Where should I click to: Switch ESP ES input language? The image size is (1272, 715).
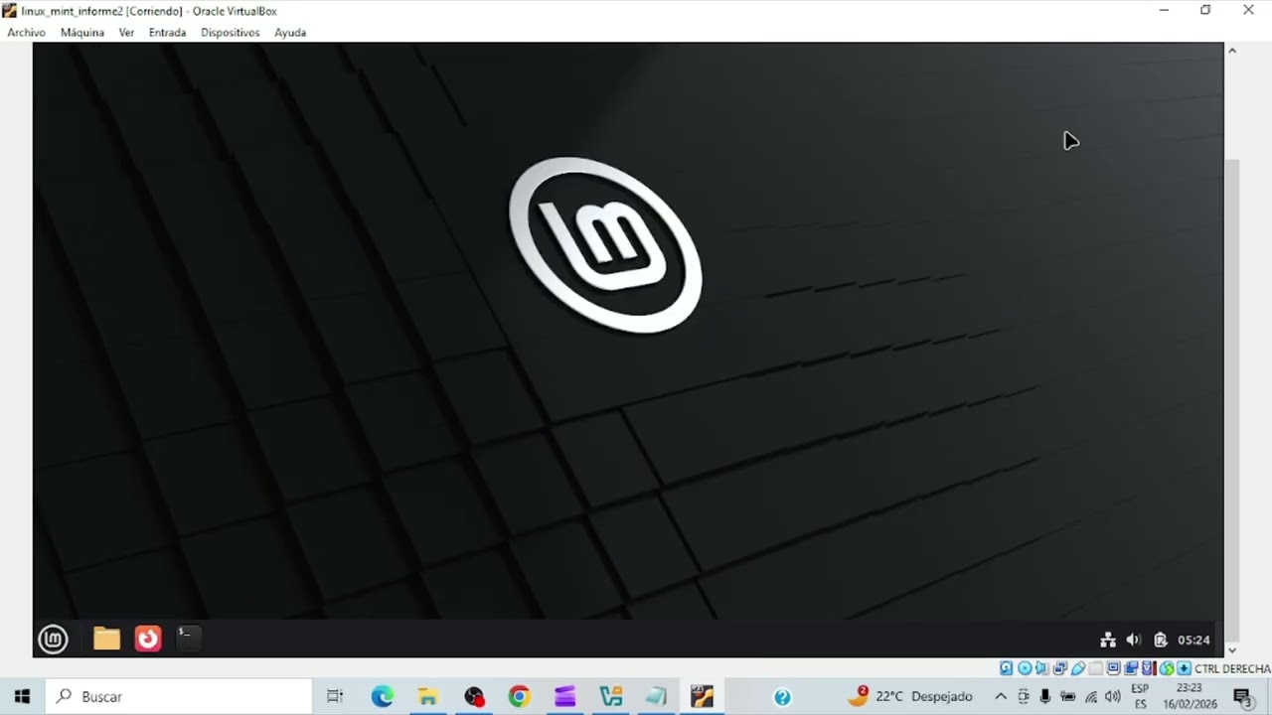click(1141, 696)
